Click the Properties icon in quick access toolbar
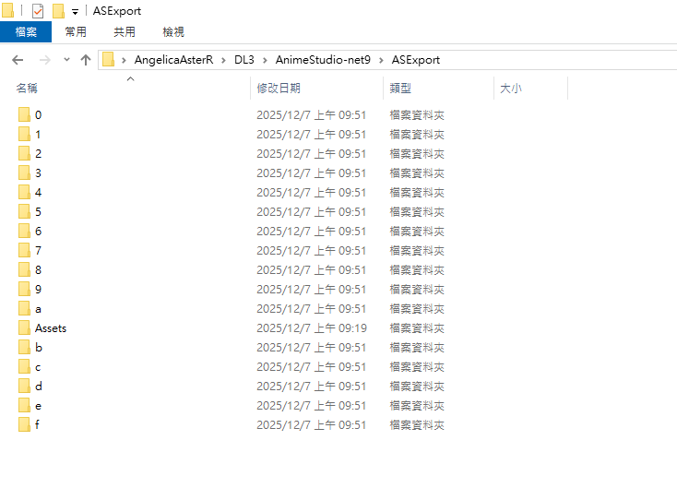The image size is (677, 488). pyautogui.click(x=38, y=11)
